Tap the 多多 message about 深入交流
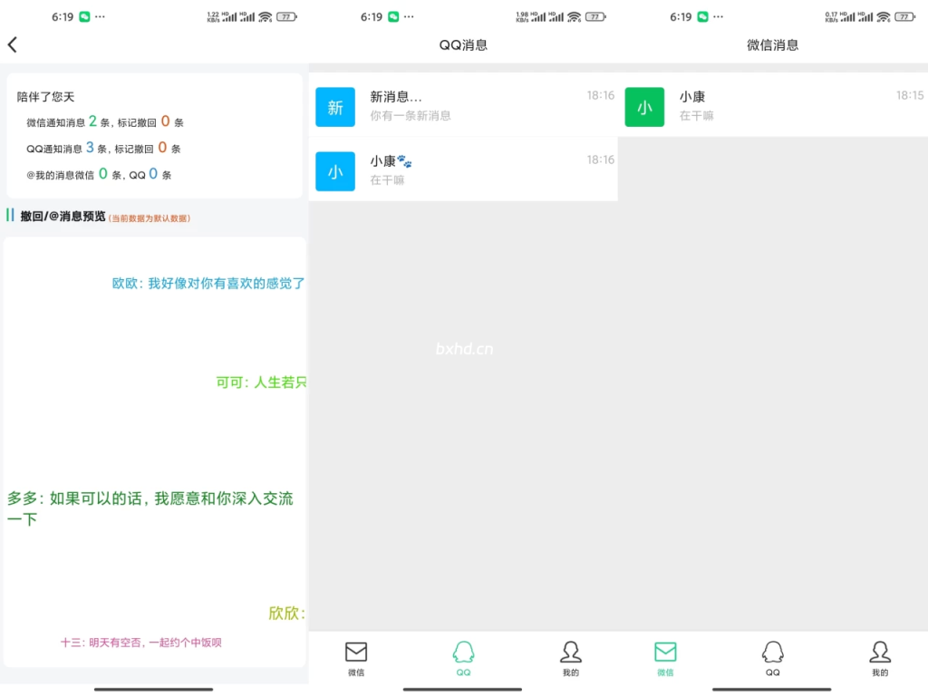 tap(150, 509)
